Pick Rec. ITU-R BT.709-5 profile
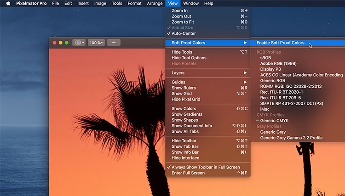 click(298, 98)
